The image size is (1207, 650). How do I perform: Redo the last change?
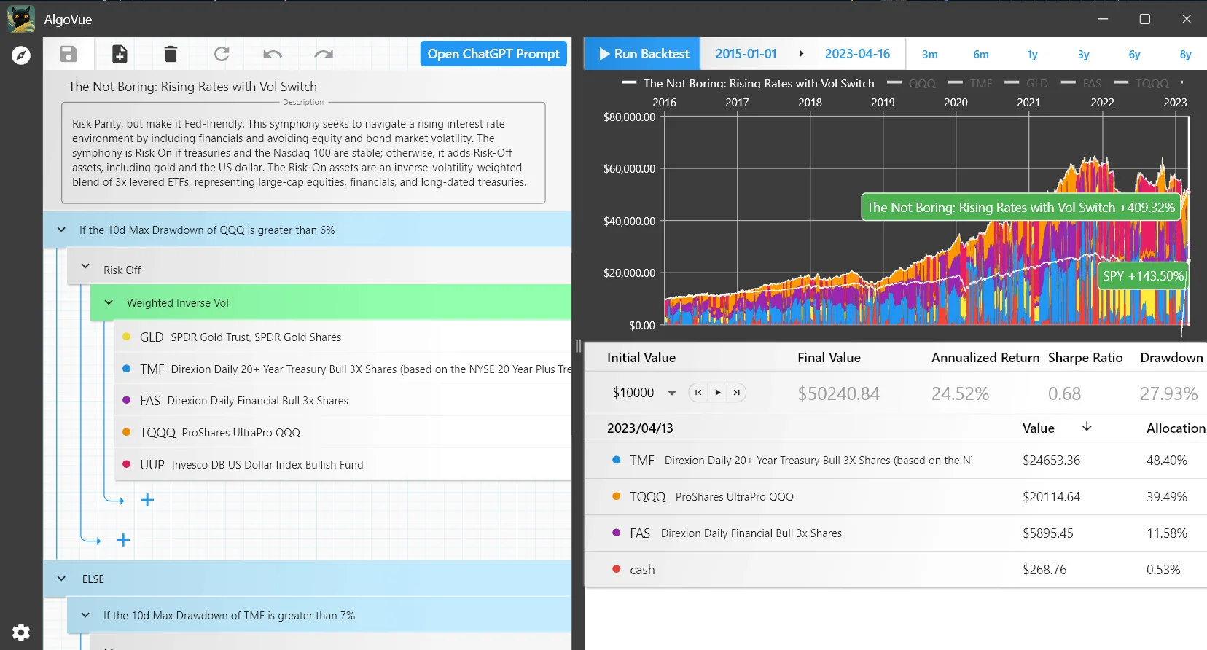coord(324,54)
